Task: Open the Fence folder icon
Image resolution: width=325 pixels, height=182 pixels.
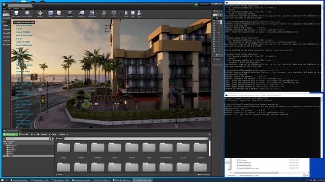Action: (x=149, y=147)
